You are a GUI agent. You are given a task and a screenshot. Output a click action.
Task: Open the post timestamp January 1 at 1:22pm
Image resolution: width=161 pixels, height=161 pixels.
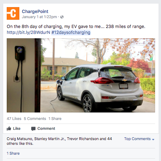point(39,17)
